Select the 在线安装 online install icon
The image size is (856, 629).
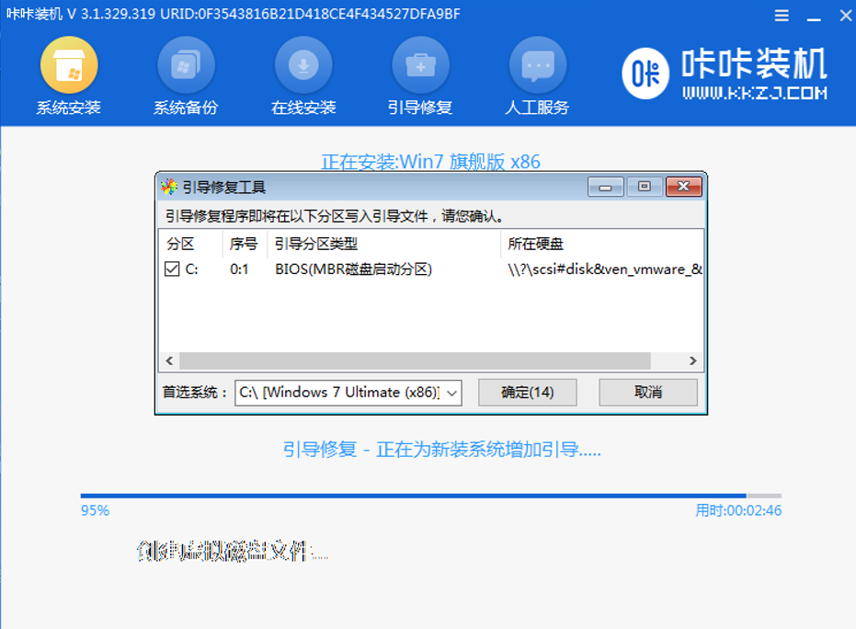303,65
